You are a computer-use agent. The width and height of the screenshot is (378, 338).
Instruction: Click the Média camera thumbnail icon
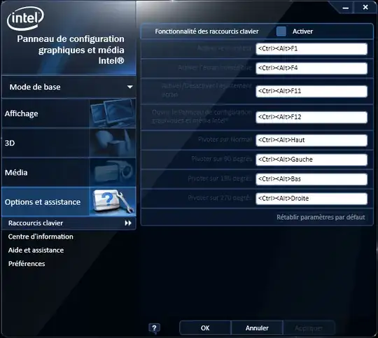pyautogui.click(x=113, y=172)
